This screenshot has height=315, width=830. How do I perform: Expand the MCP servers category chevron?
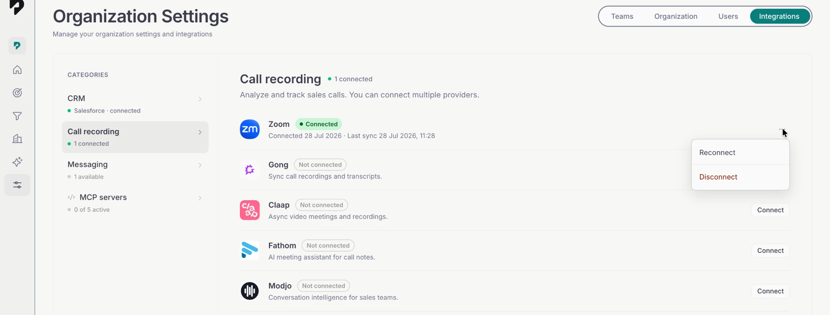point(200,198)
